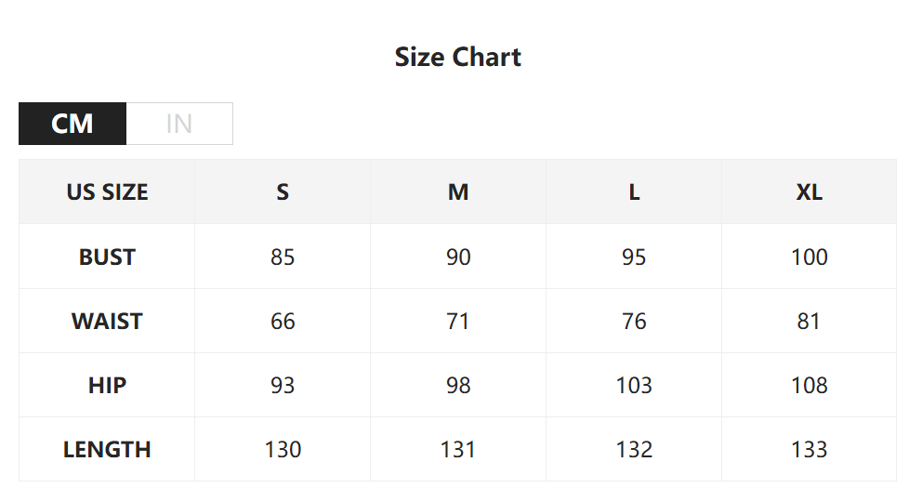The height and width of the screenshot is (488, 909).
Task: Switch units to CM
Action: [x=72, y=124]
